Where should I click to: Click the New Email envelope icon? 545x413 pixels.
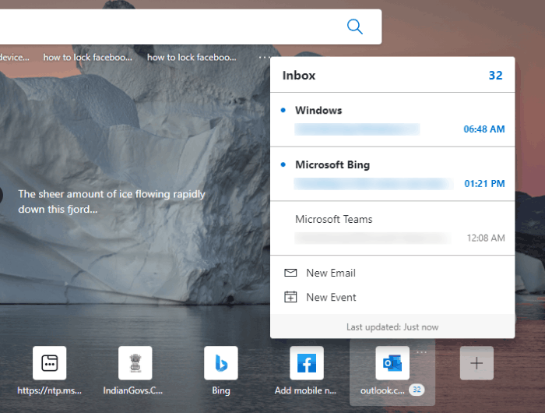[x=290, y=273]
